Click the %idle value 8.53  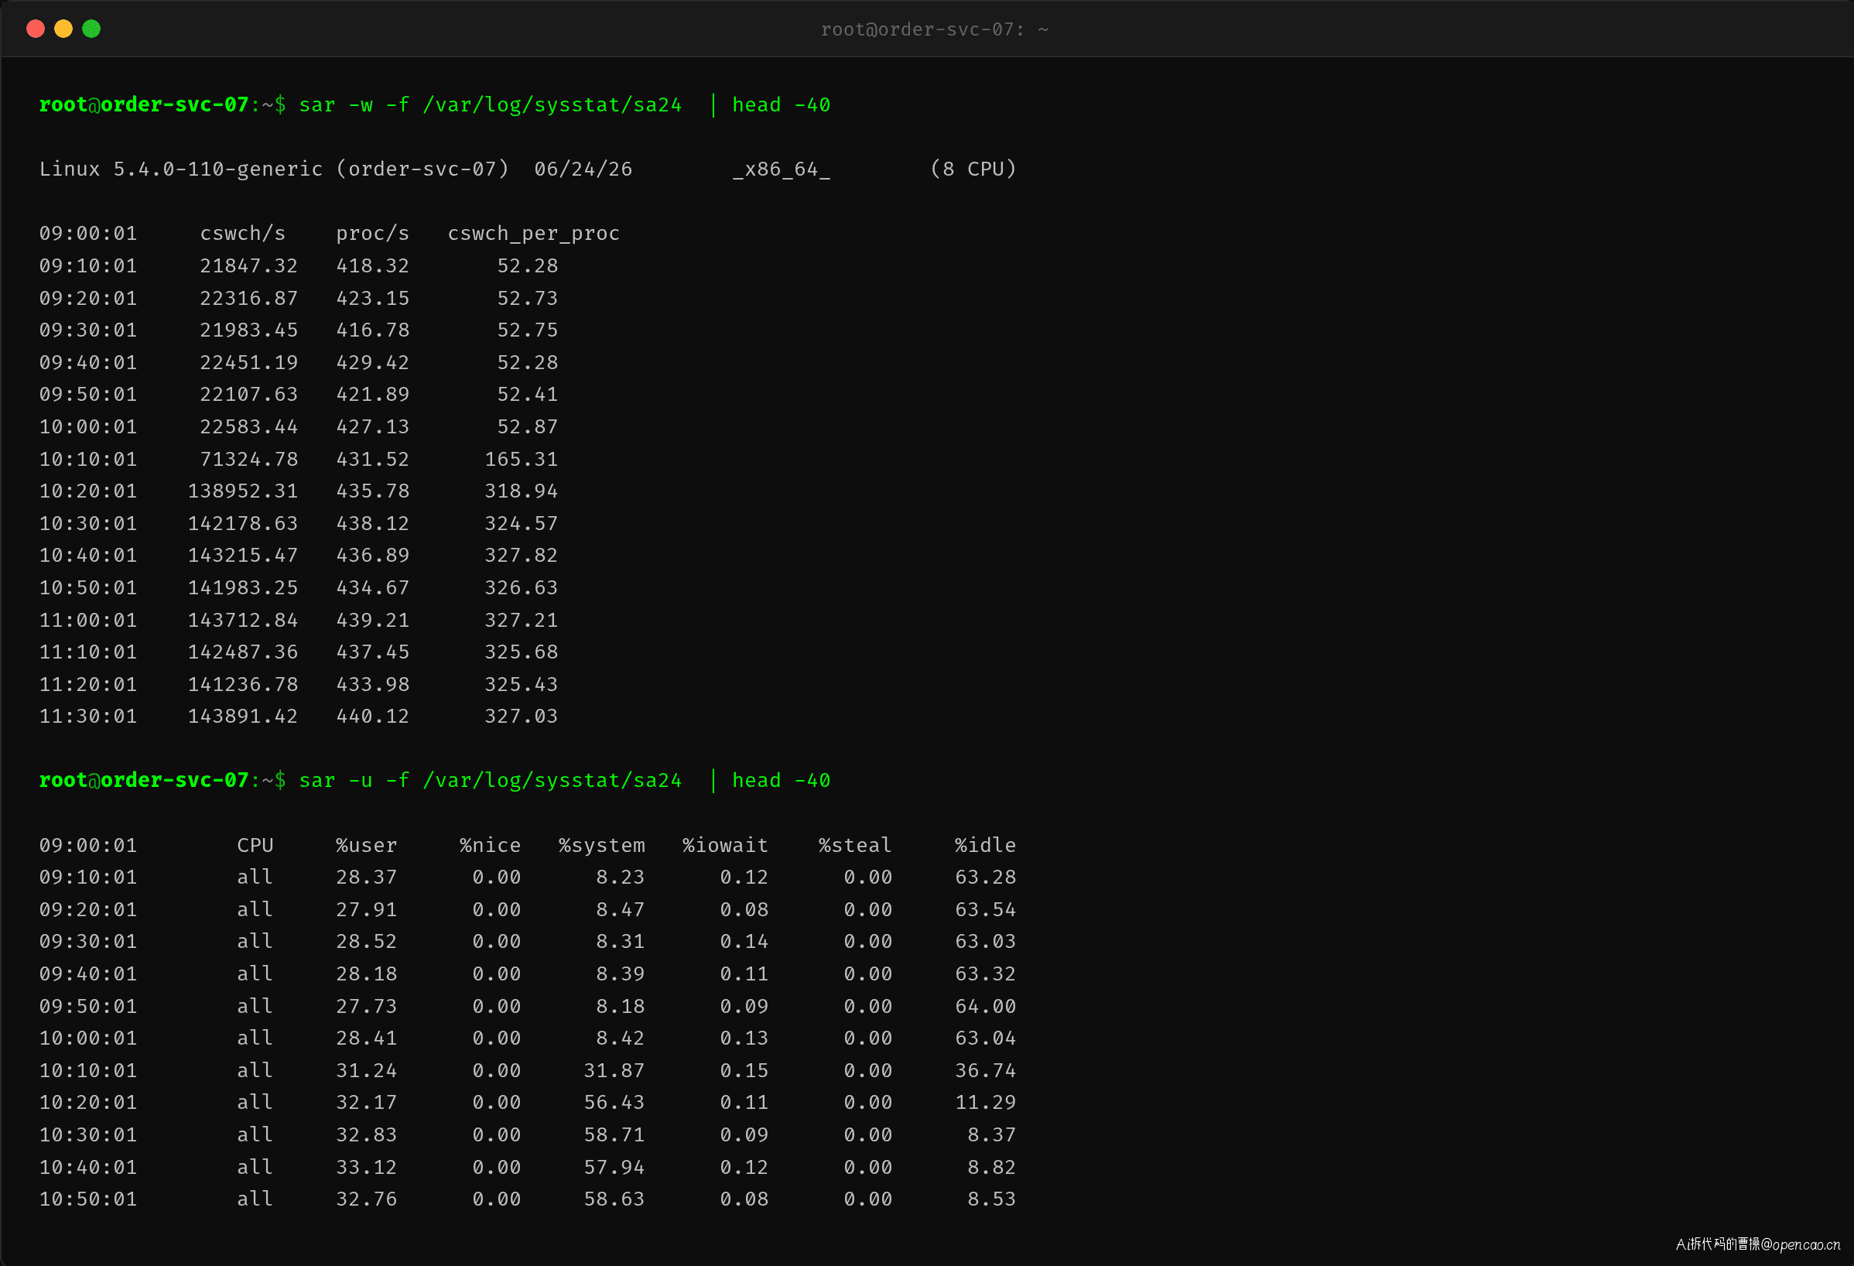pyautogui.click(x=992, y=1199)
